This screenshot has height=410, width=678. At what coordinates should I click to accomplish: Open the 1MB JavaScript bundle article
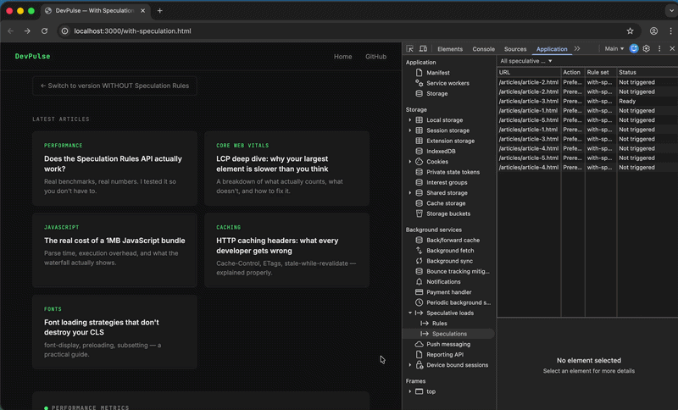114,250
